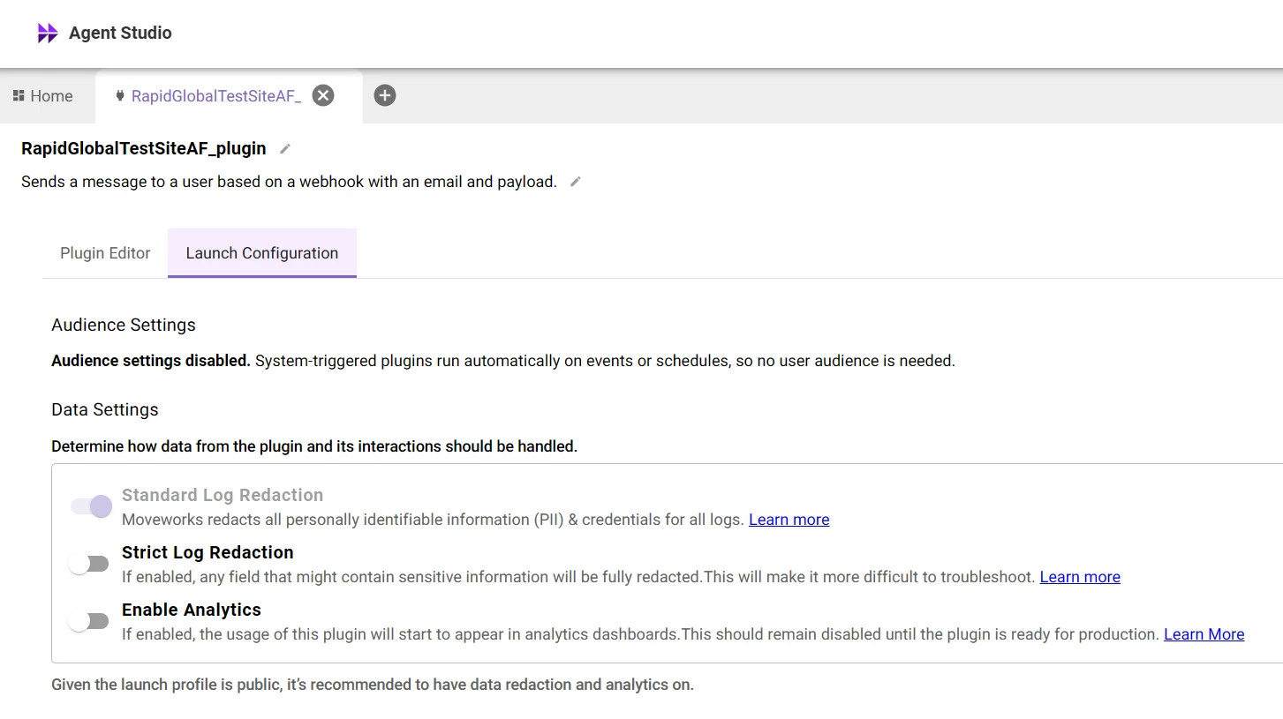The image size is (1283, 719).
Task: Click the plug icon on RapidGlobalTestSiteAF_ tab
Action: [120, 96]
